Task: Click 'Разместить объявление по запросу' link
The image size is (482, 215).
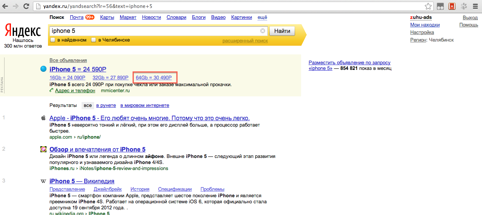Action: 349,63
